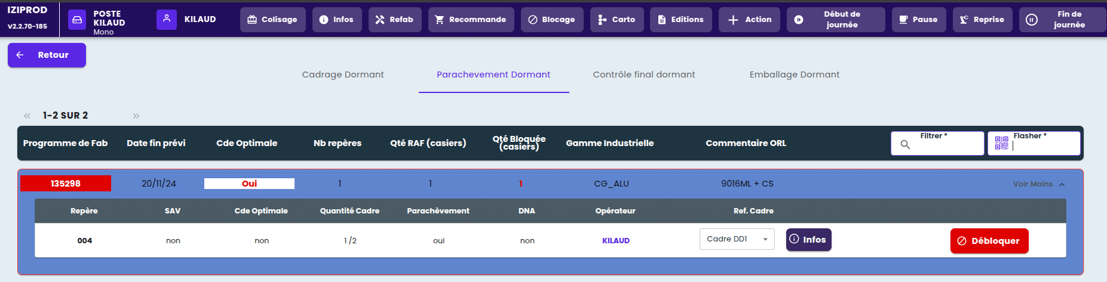Viewport: 1107px width, 282px height.
Task: Open the Refab tools button
Action: coord(394,20)
